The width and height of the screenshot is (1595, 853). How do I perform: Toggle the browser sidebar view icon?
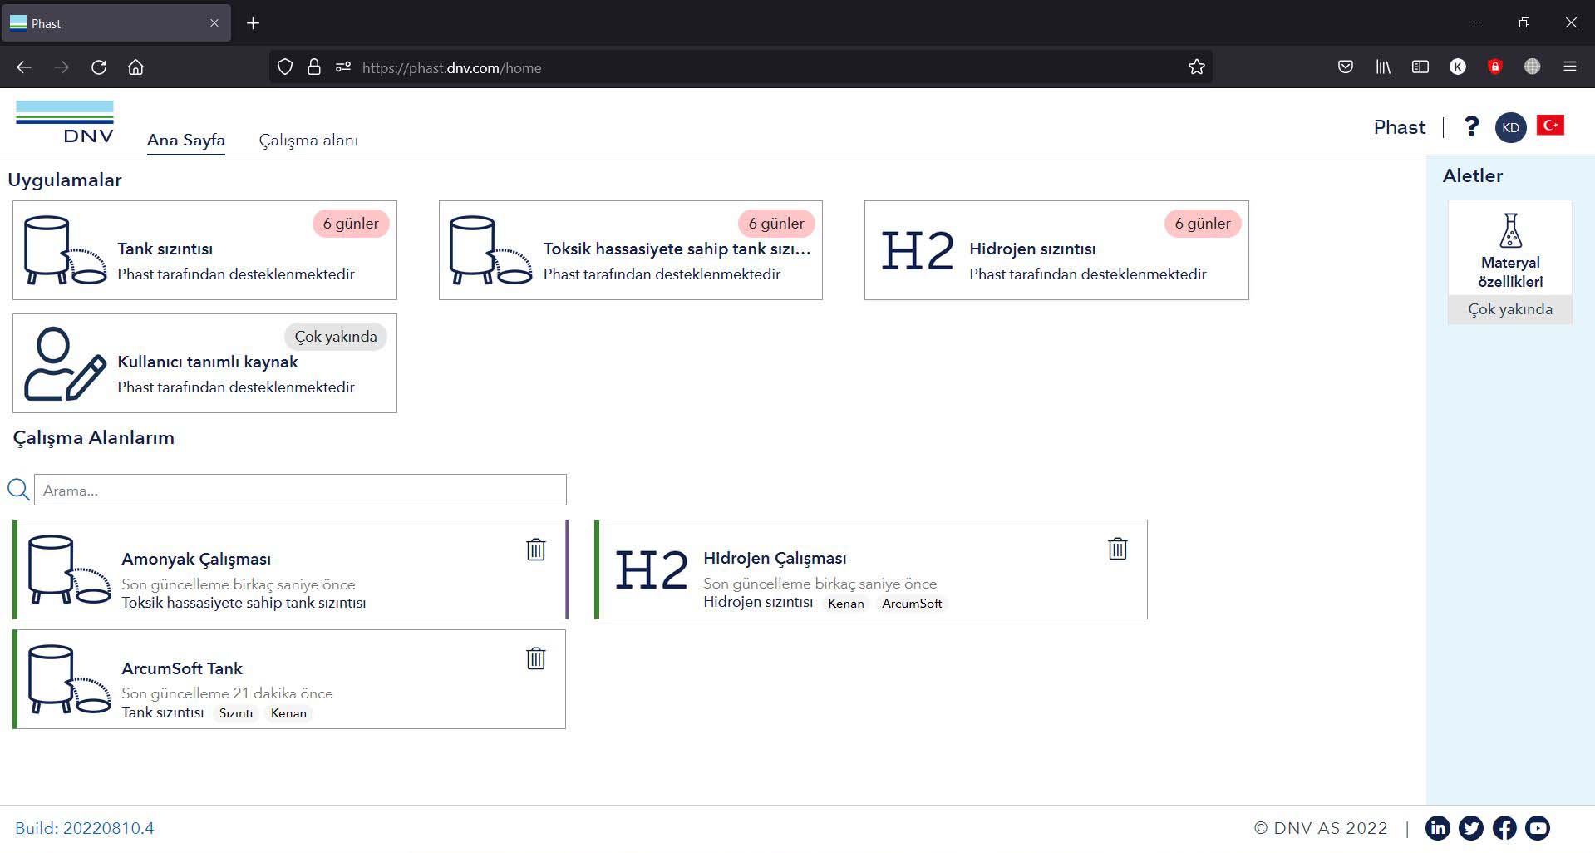tap(1420, 67)
